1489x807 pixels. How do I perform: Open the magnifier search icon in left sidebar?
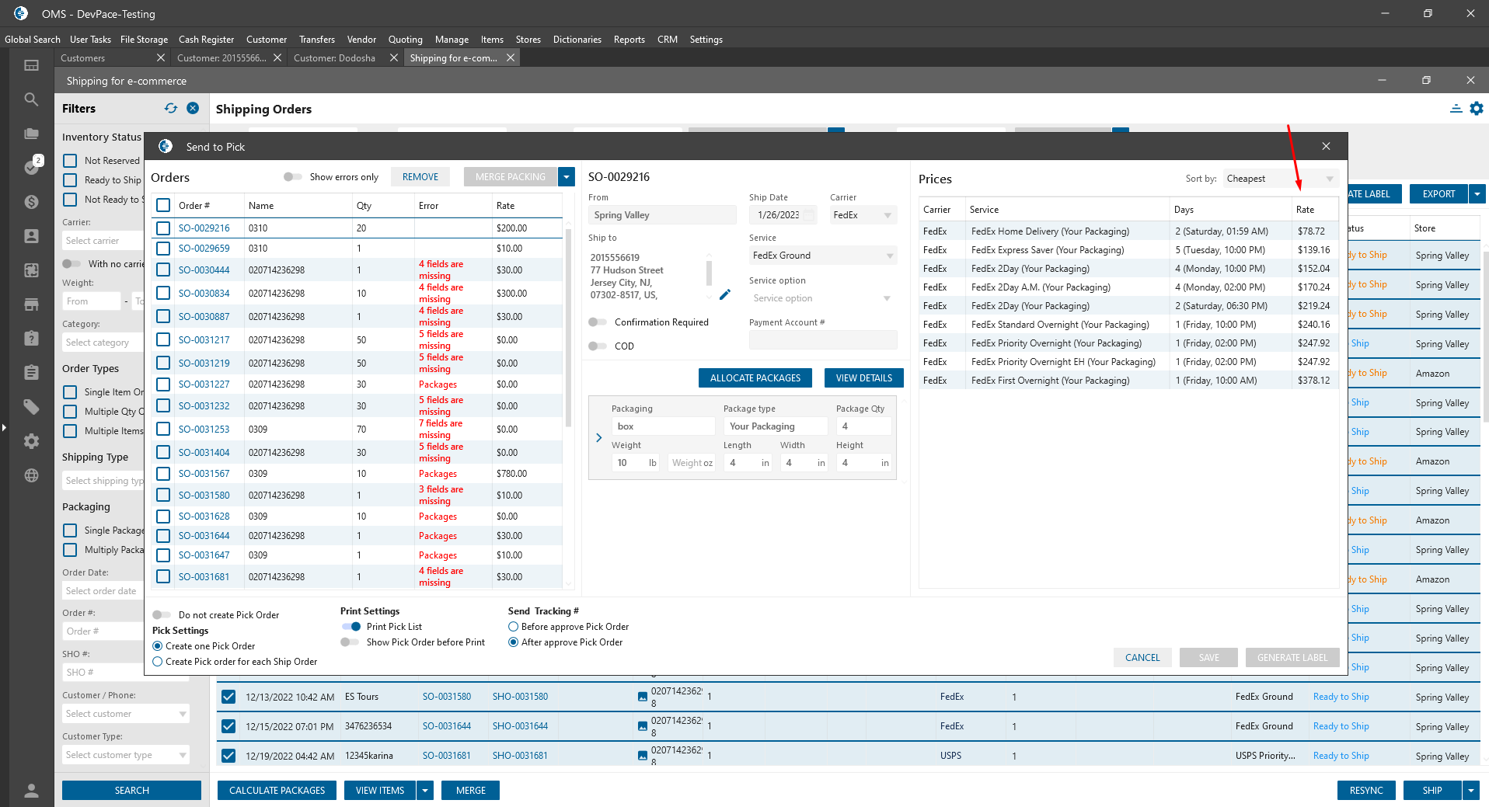pyautogui.click(x=31, y=99)
